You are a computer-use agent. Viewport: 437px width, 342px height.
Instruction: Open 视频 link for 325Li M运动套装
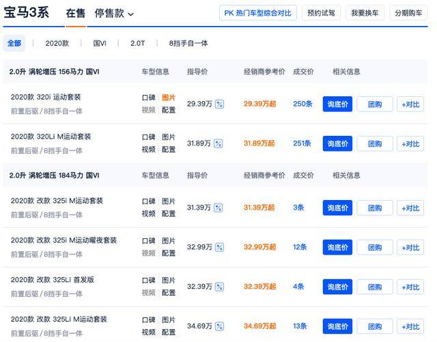149,332
